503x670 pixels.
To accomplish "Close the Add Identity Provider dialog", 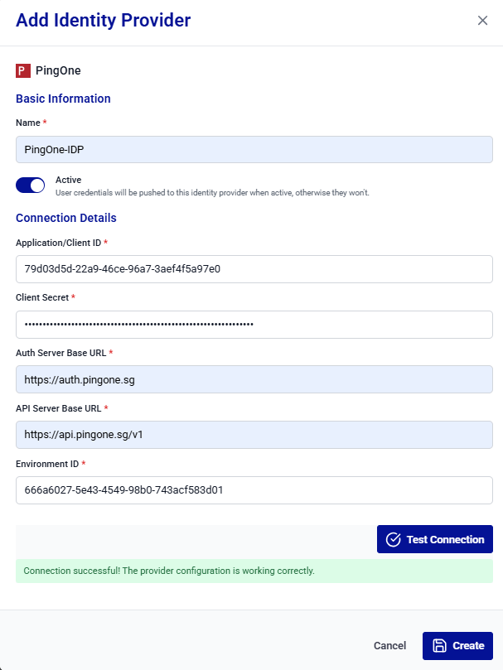I will [482, 21].
